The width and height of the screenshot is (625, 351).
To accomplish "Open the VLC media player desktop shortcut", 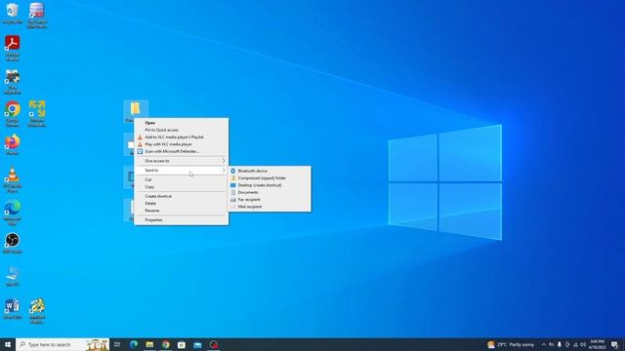I will pos(13,179).
